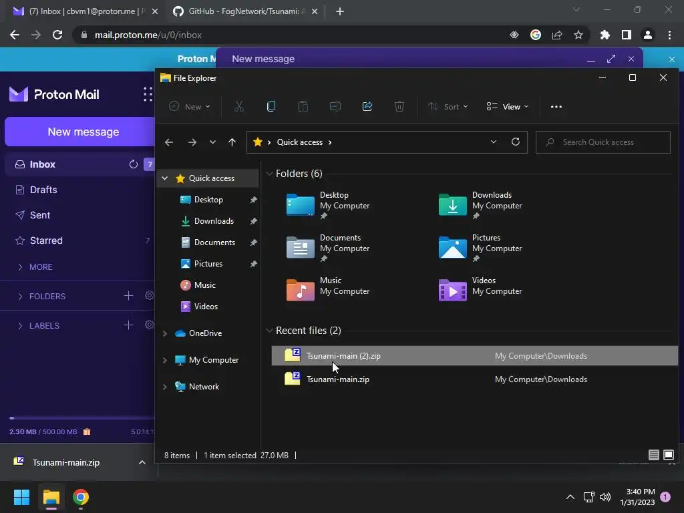Switch to the Proton Mail Inbox tab
This screenshot has width=684, height=513.
[85, 11]
